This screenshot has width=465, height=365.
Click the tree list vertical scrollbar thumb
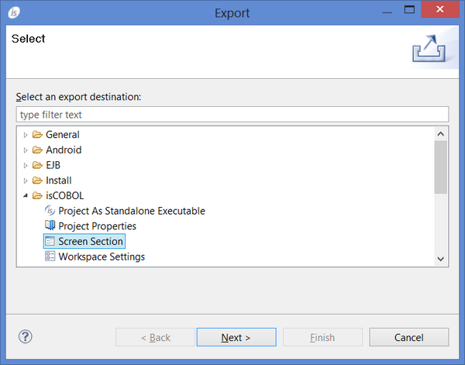click(440, 166)
